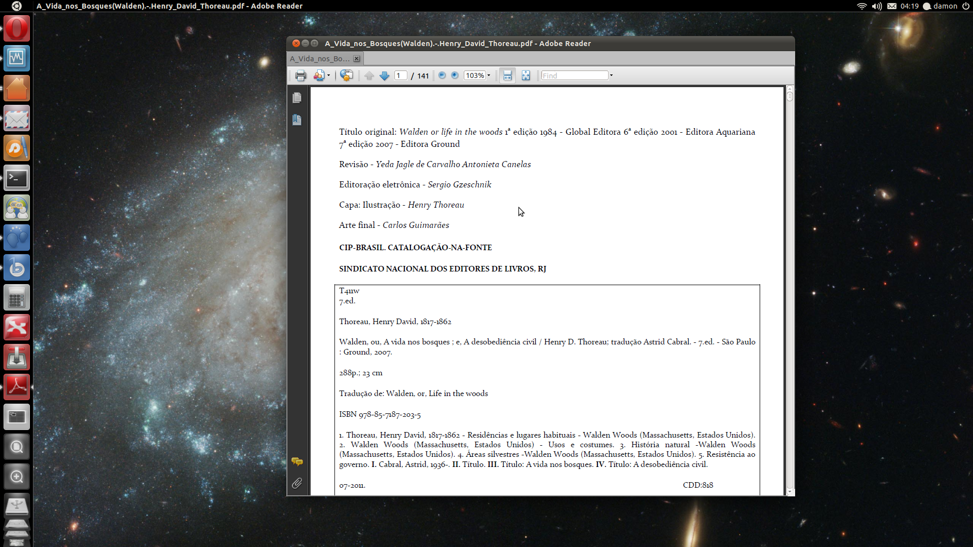
Task: Open the Comments panel
Action: (297, 462)
